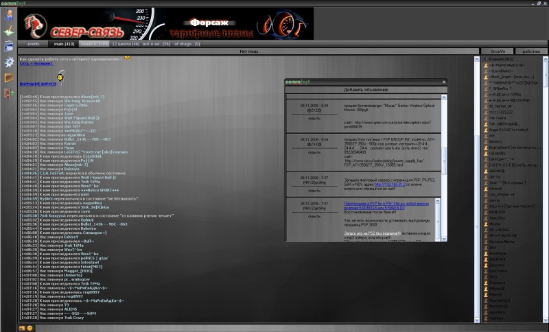Switch to the events tab
The height and width of the screenshot is (332, 549).
(33, 44)
